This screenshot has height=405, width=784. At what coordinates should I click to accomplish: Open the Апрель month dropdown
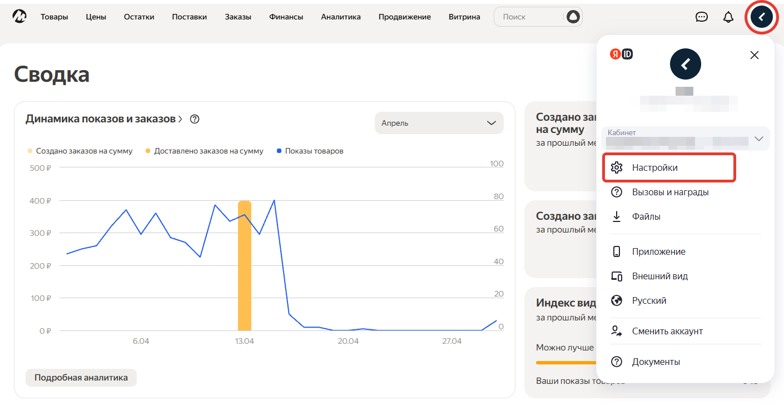(439, 123)
